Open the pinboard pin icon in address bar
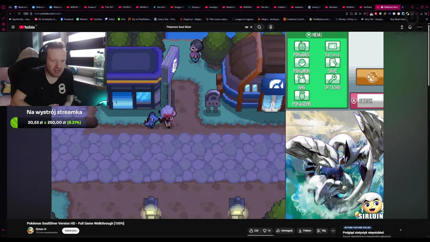This screenshot has width=430, height=242. point(347,14)
